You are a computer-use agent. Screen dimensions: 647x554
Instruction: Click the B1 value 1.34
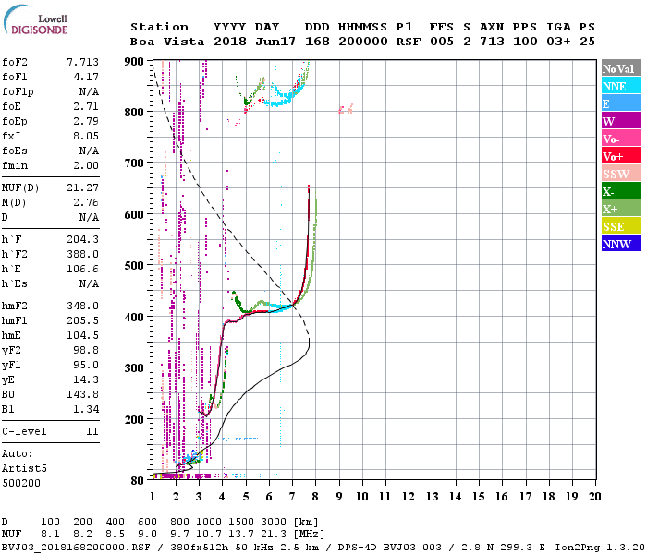86,409
